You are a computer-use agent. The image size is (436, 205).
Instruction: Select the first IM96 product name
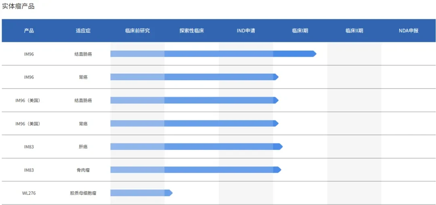click(x=29, y=54)
